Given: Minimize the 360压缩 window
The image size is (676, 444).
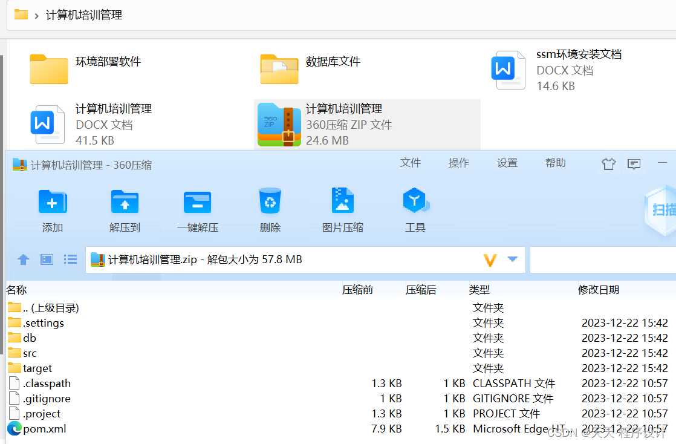Looking at the screenshot, I should 662,163.
